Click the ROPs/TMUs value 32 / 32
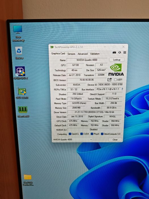 (74, 89)
